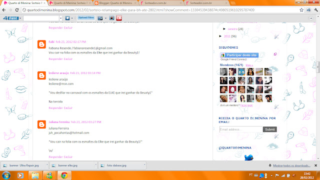Click the camera screenshot toolbar icon
The width and height of the screenshot is (320, 180).
[111, 18]
